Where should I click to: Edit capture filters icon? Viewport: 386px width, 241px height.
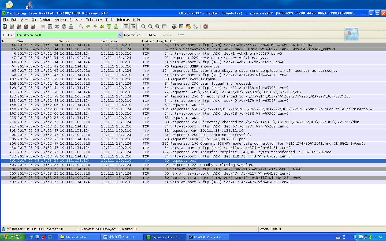pyautogui.click(x=174, y=27)
